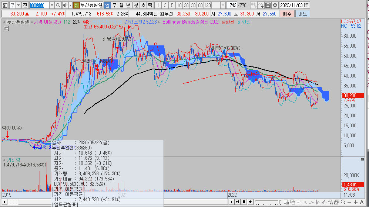Open the data grid table icon
The width and height of the screenshot is (369, 207).
click(x=6, y=28)
